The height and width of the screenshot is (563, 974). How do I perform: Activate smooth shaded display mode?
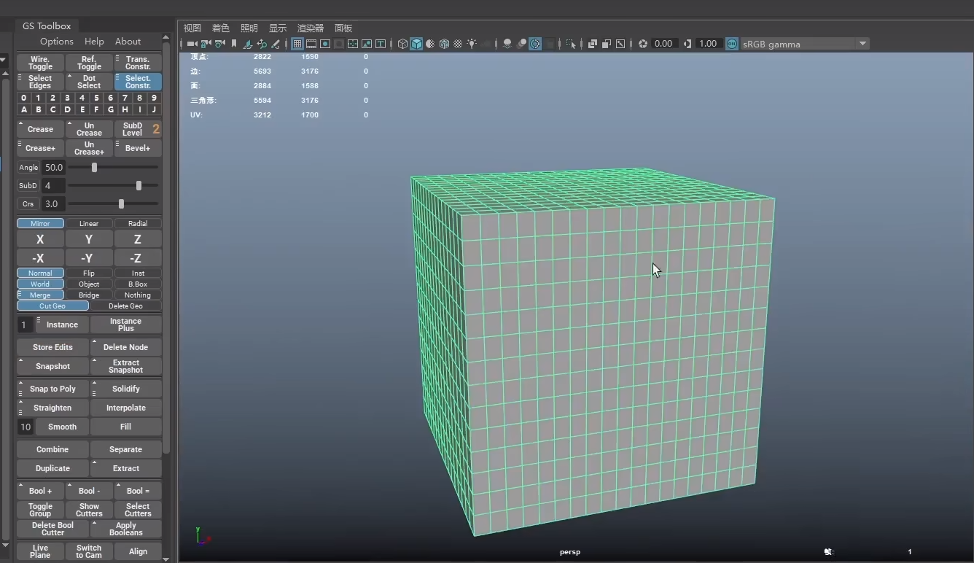[416, 44]
